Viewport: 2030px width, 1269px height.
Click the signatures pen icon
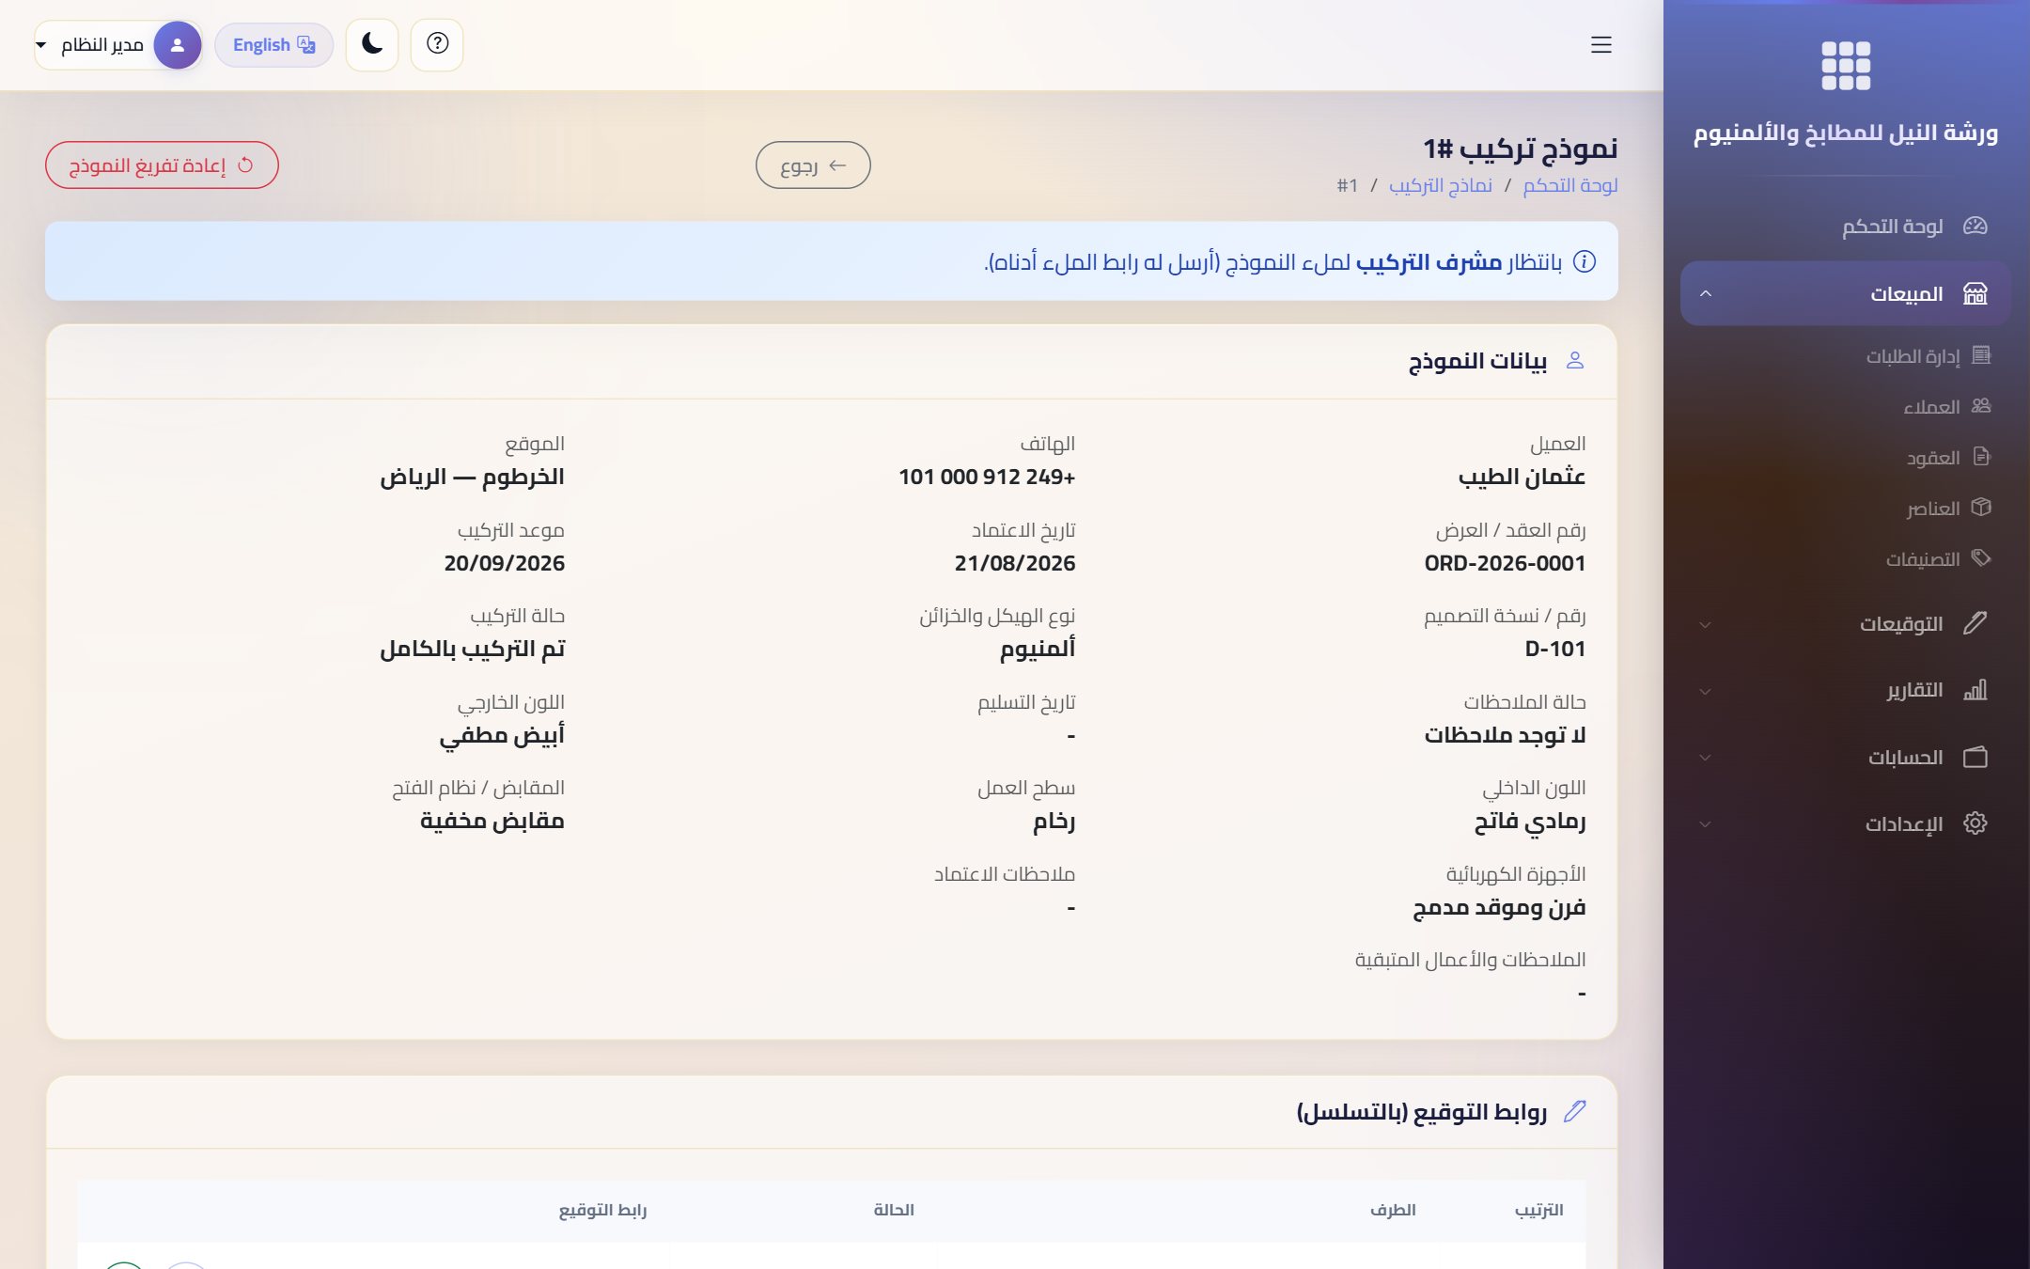pos(1975,623)
